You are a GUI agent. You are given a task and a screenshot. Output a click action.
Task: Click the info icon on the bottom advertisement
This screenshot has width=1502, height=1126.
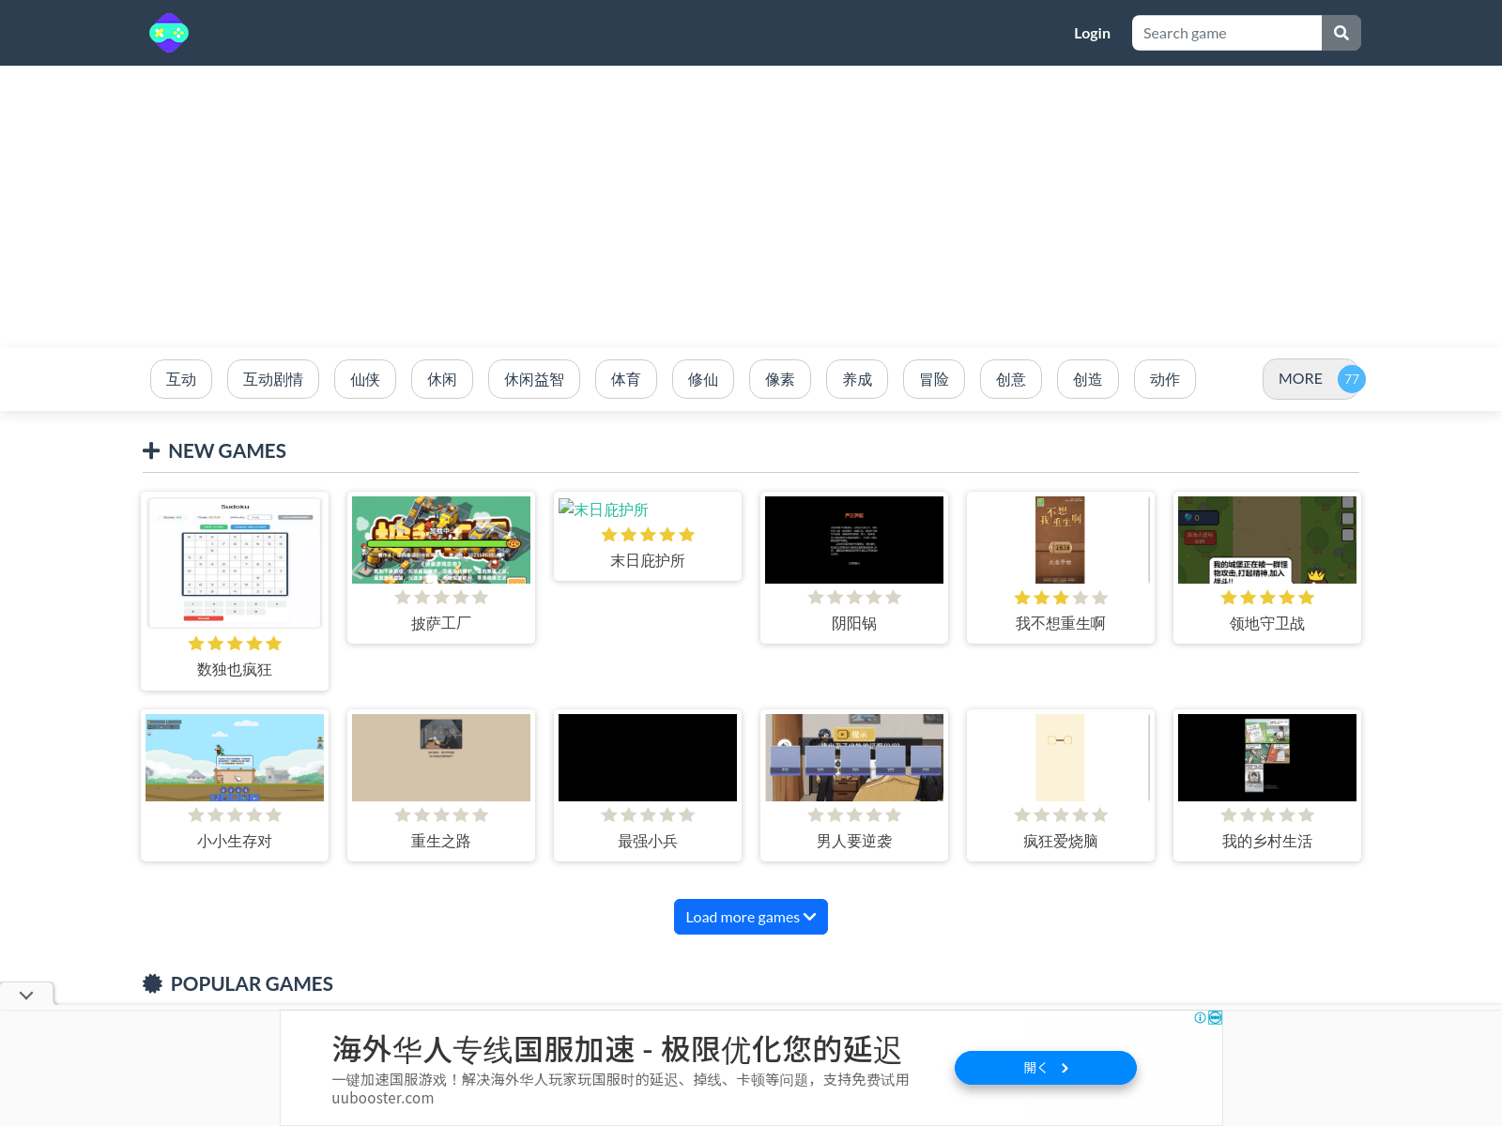(x=1200, y=1018)
